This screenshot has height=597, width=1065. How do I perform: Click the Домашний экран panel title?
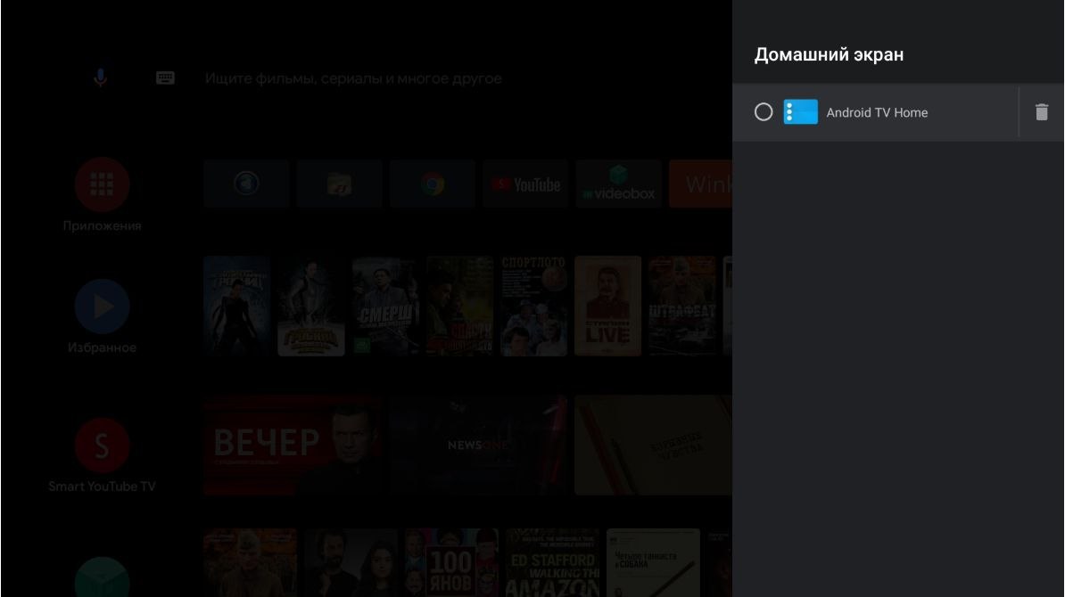[829, 54]
